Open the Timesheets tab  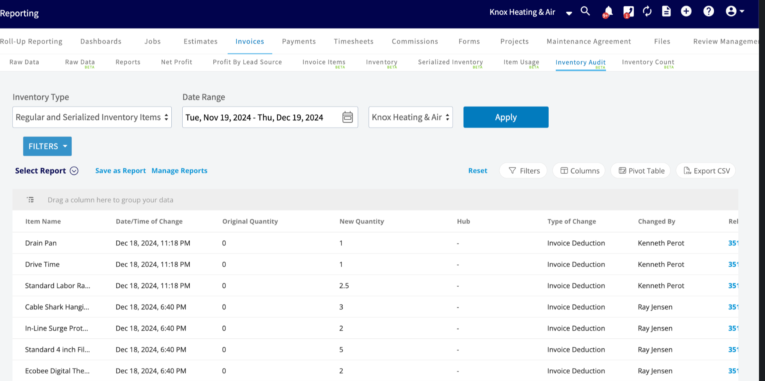click(x=354, y=41)
